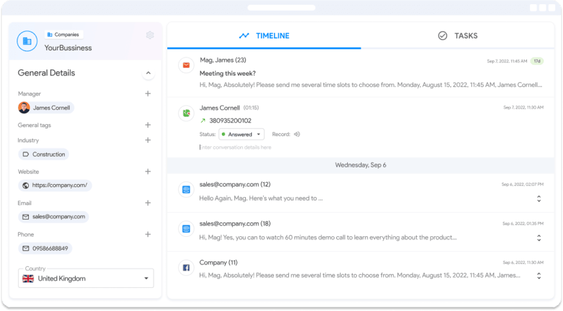
Task: Switch to the Tasks tab
Action: point(458,36)
